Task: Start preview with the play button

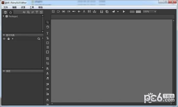Action: coord(124,12)
